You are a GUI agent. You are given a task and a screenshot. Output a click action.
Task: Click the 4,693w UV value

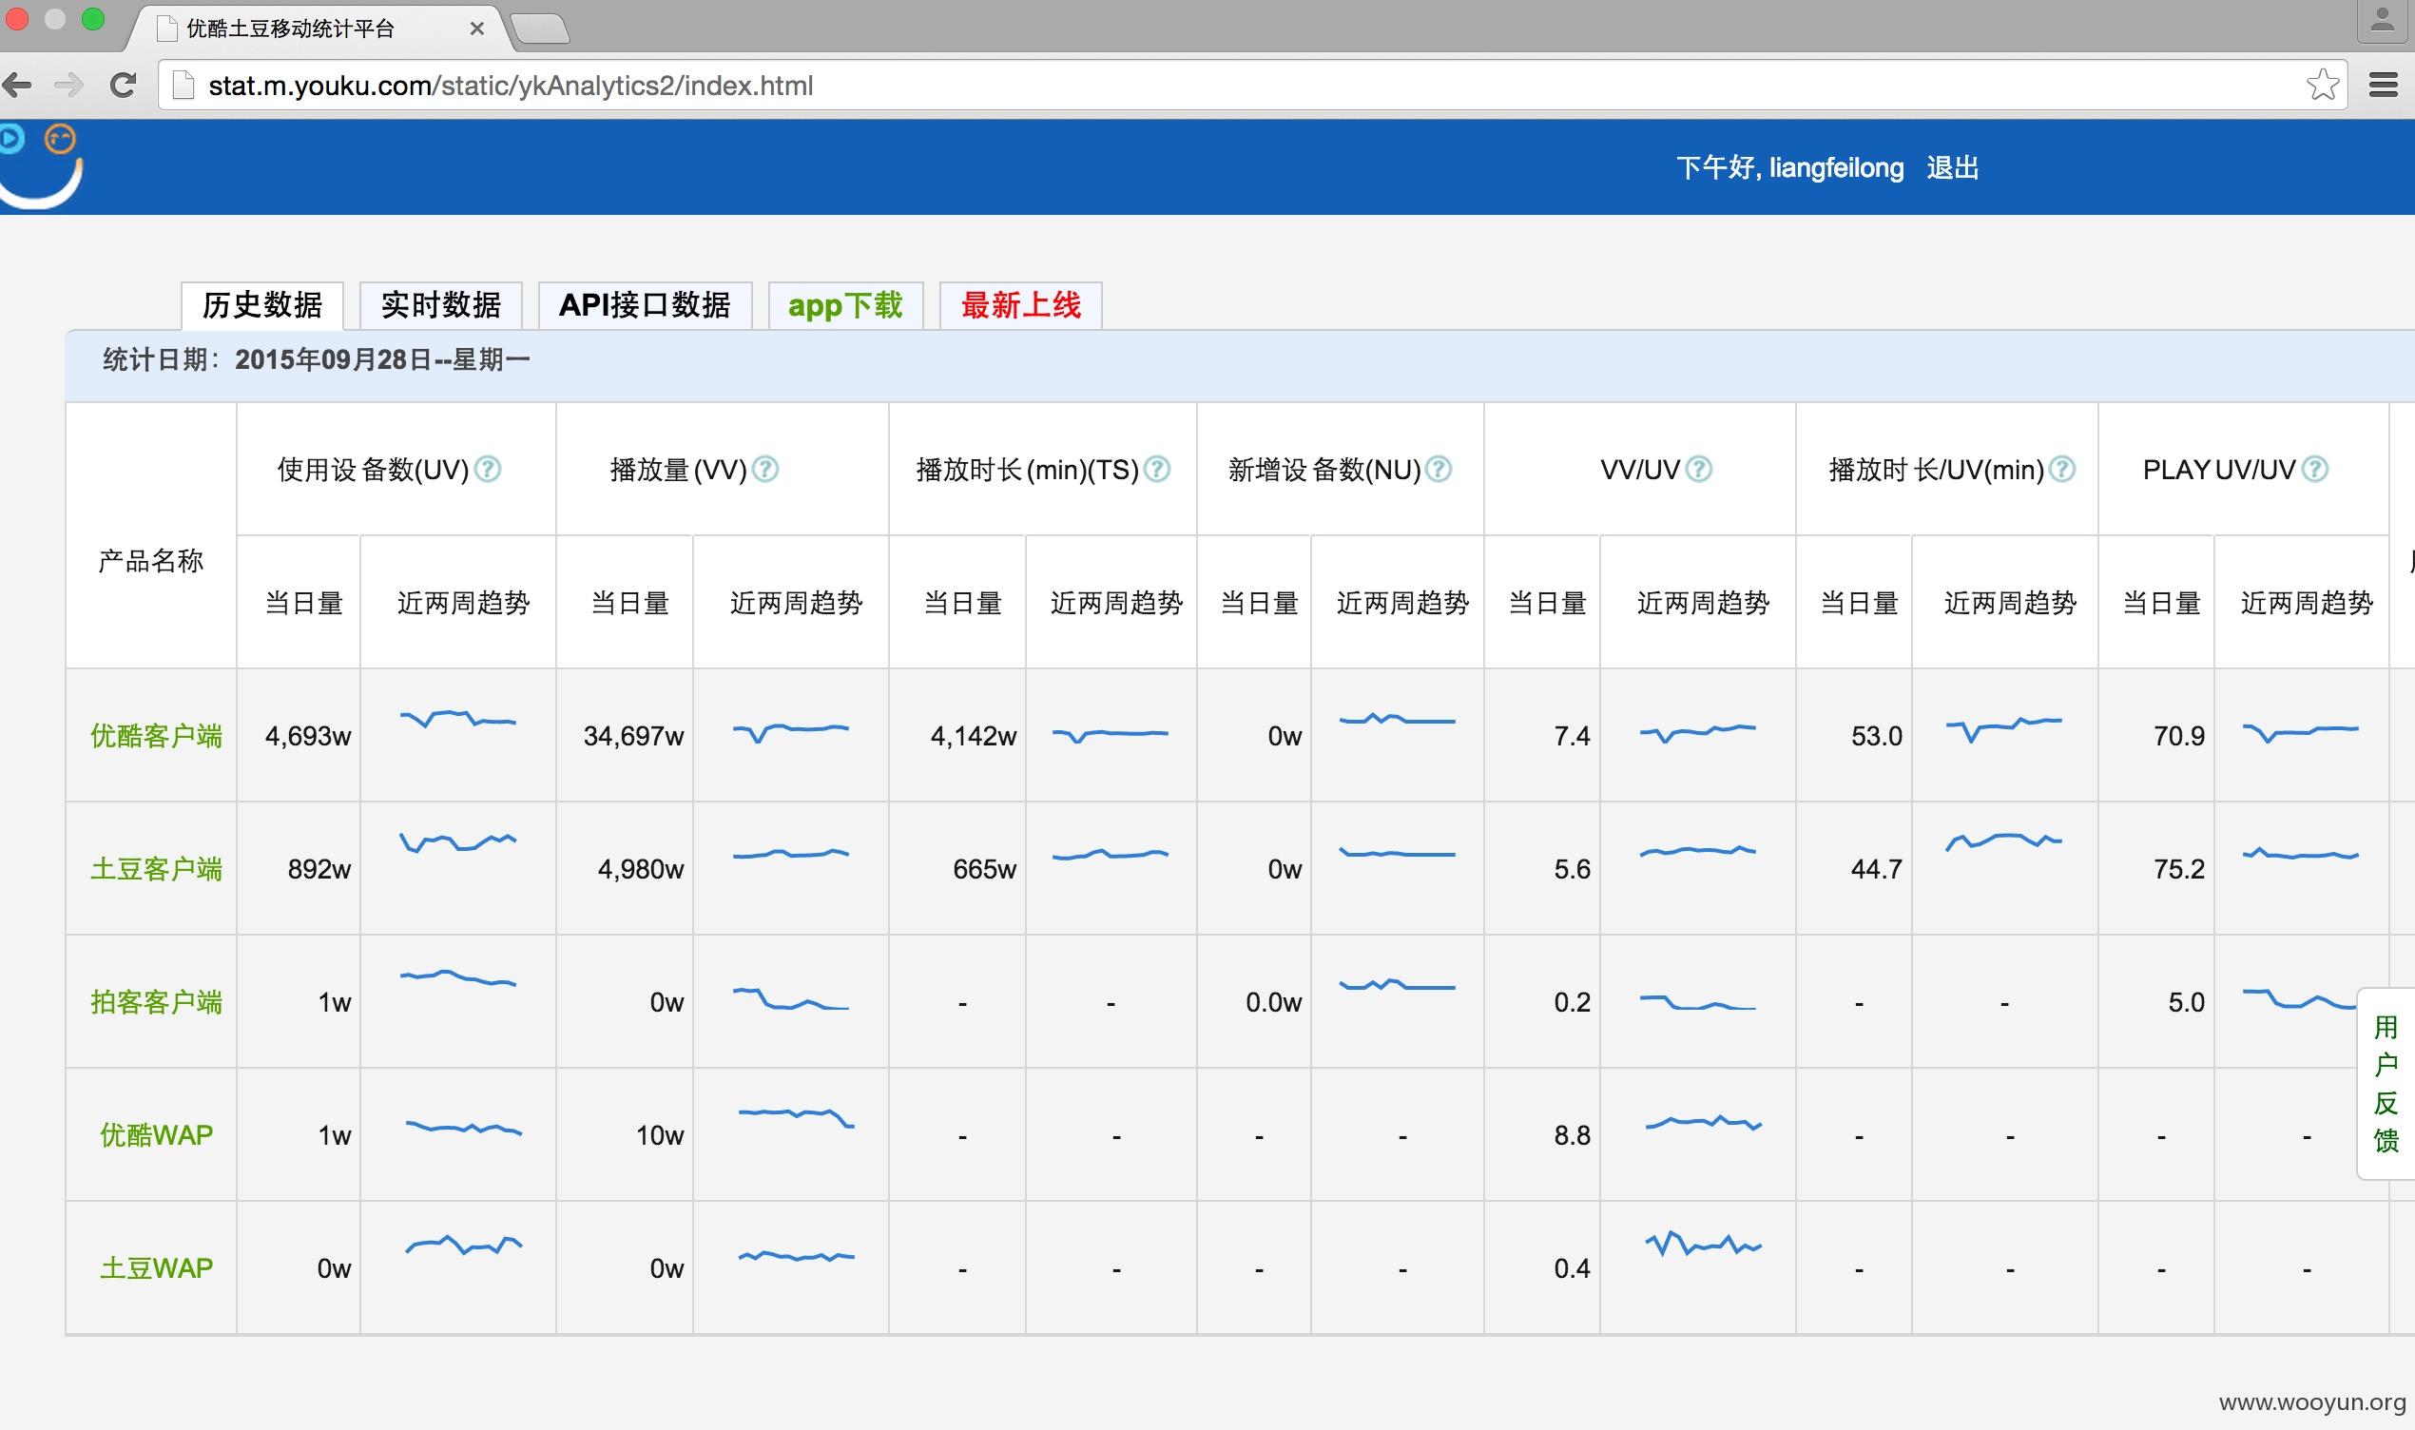[308, 736]
